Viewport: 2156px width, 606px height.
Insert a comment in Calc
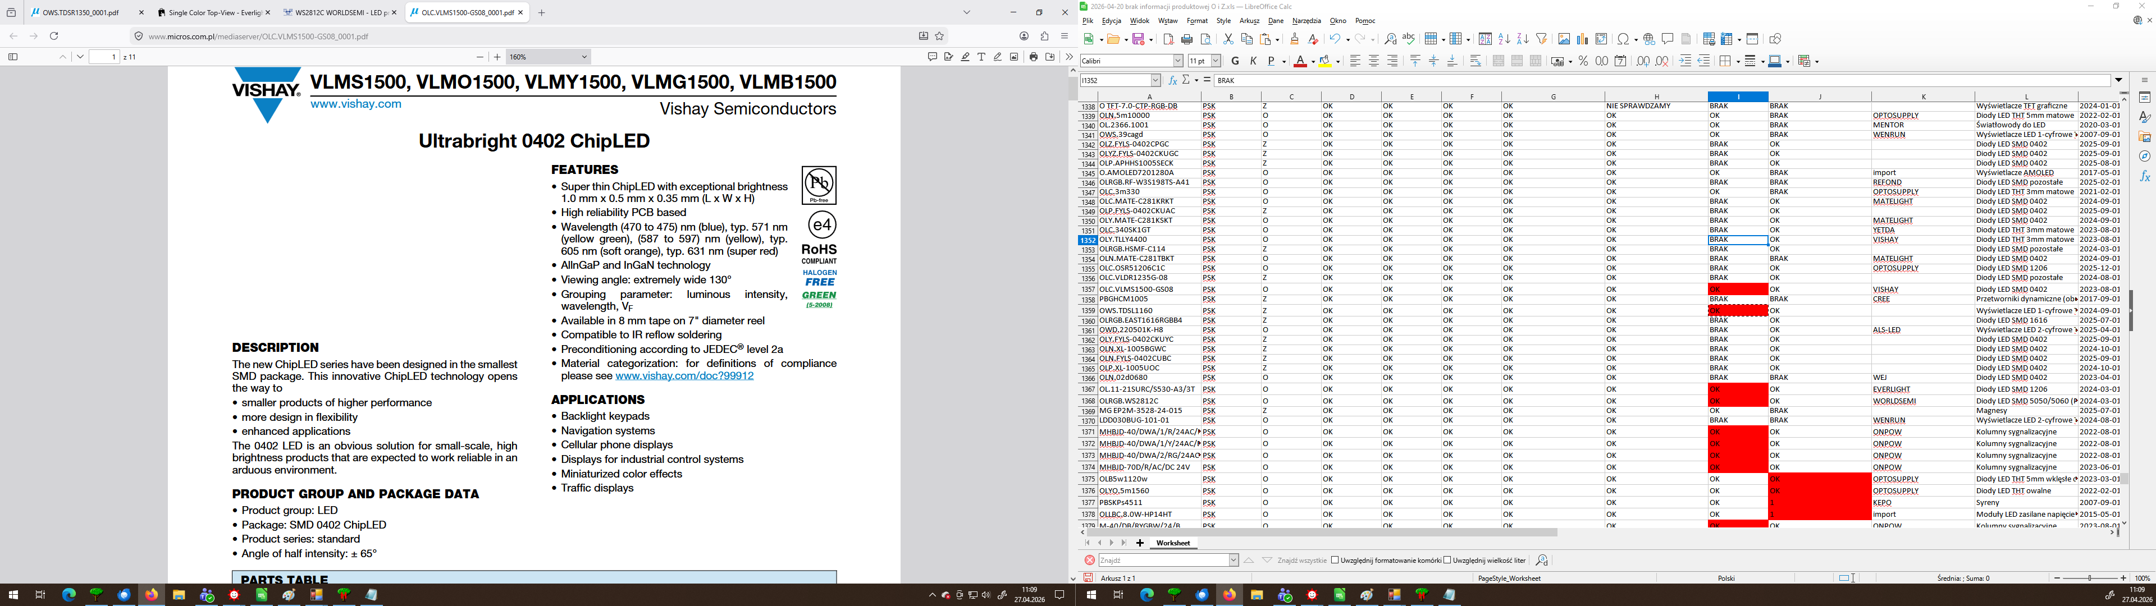tap(1667, 39)
